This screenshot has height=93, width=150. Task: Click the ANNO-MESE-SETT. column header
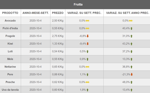(x=35, y=13)
